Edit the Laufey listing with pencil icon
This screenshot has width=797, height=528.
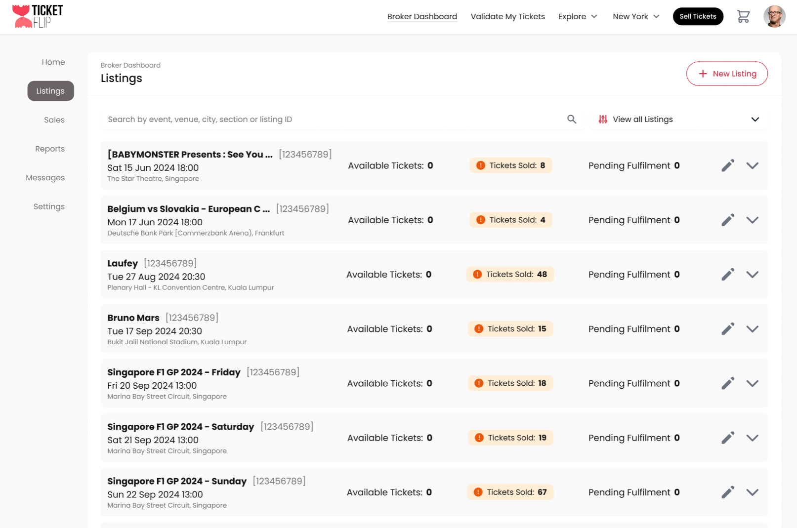pos(728,274)
